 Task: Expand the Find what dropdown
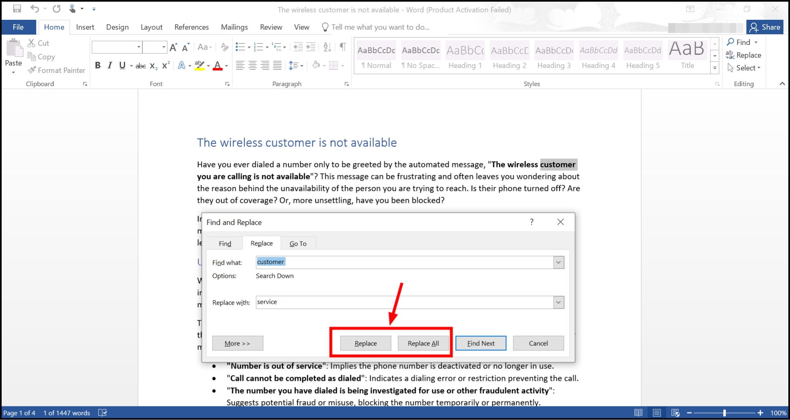click(x=558, y=262)
